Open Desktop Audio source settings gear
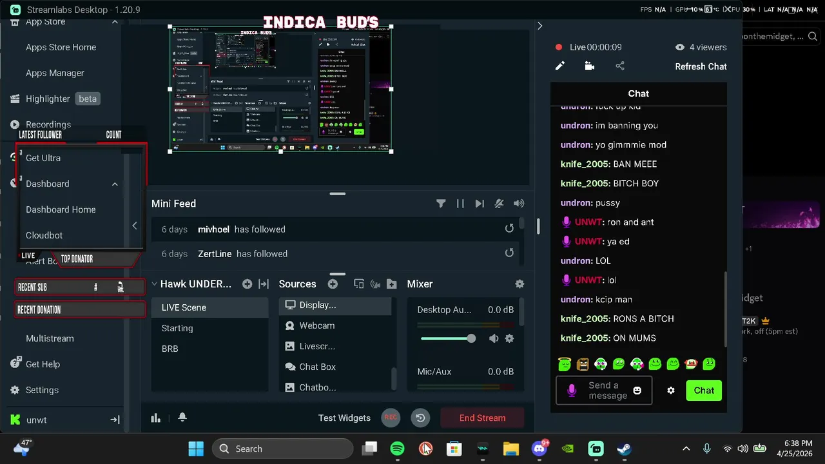This screenshot has height=464, width=825. click(x=509, y=338)
